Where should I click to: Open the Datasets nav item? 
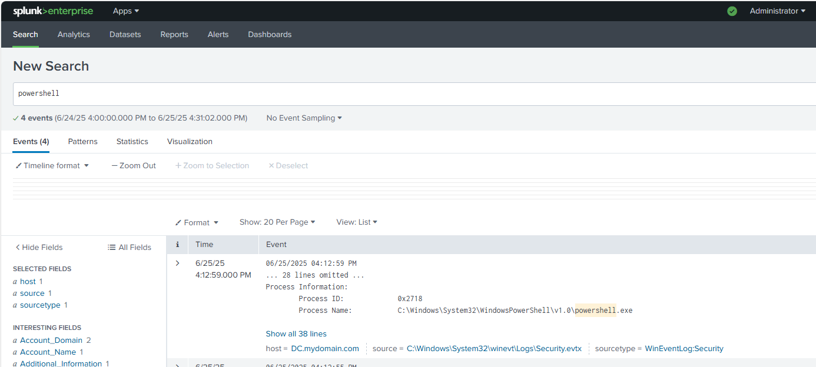click(x=125, y=35)
